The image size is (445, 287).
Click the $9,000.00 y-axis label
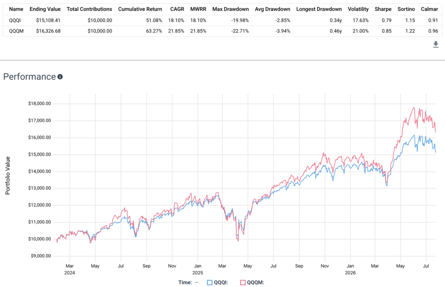(x=41, y=256)
